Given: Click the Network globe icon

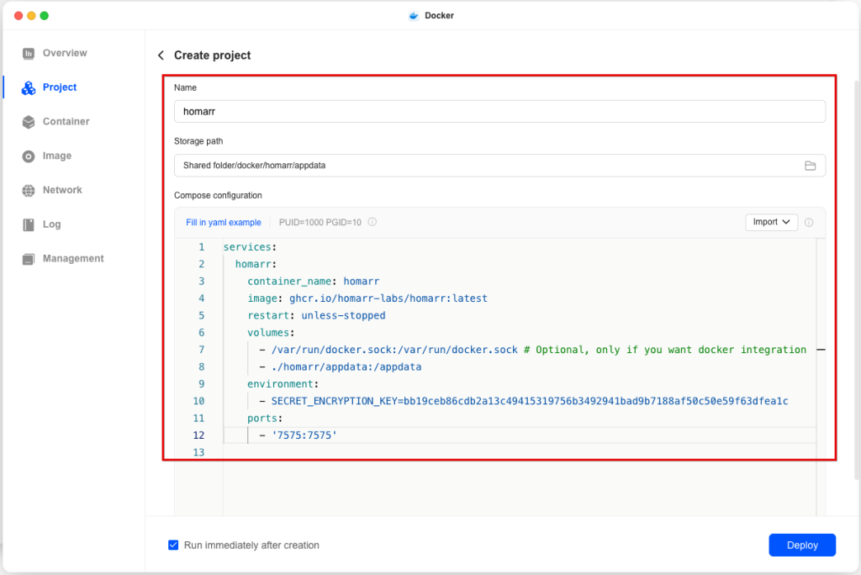Looking at the screenshot, I should (29, 191).
